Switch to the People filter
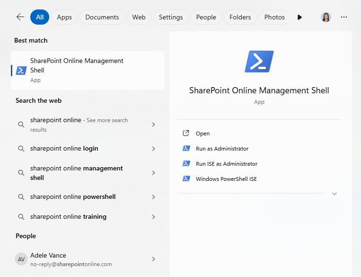 point(206,17)
